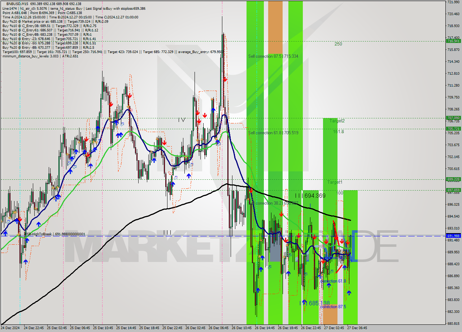Select the blue 'correction 61.8' label
The width and height of the screenshot is (462, 332).
[333, 281]
